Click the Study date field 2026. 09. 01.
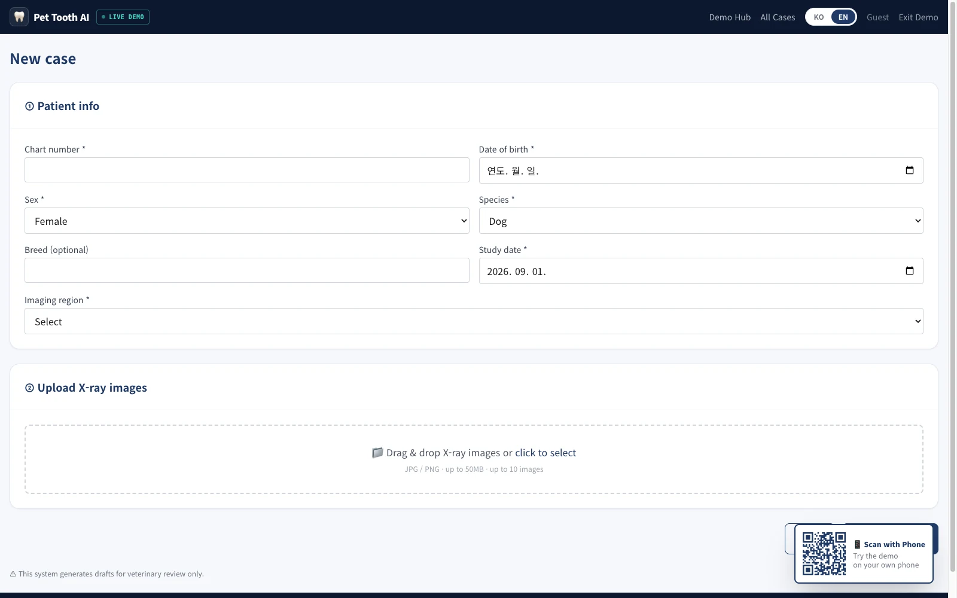The width and height of the screenshot is (957, 598). 700,271
